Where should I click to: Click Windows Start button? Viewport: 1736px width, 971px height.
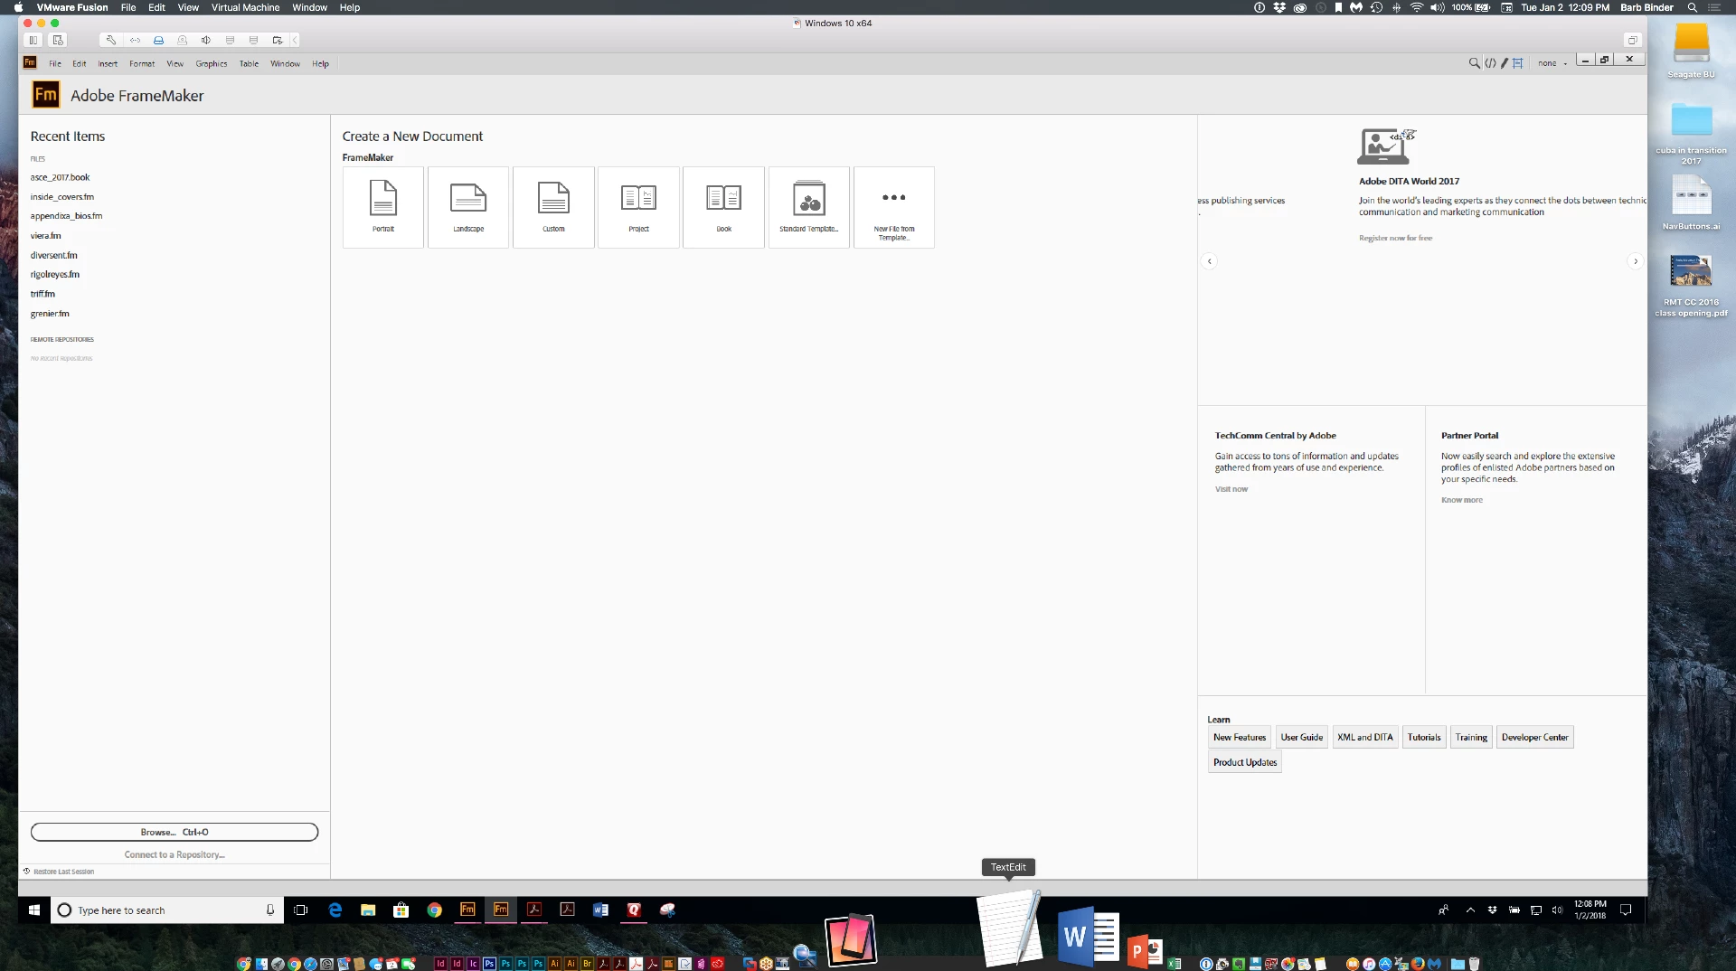(34, 910)
